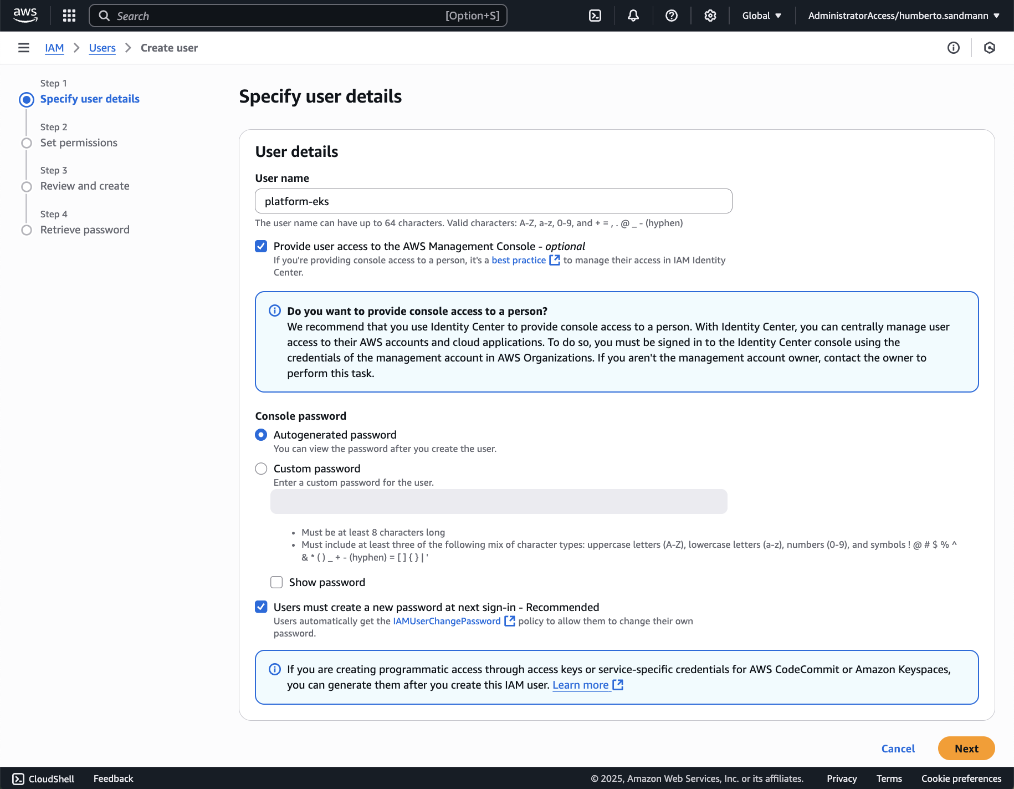Enable the Show password checkbox
1014x789 pixels.
coord(276,582)
